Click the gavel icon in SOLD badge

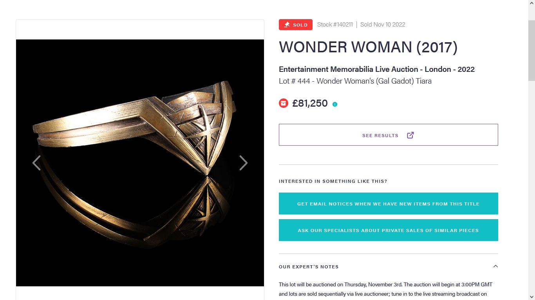tap(287, 25)
